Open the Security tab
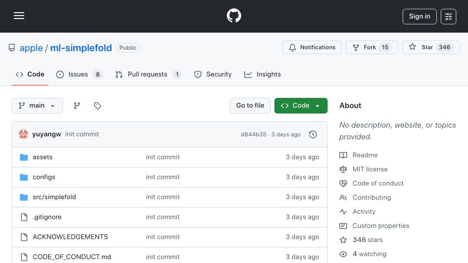 click(213, 74)
